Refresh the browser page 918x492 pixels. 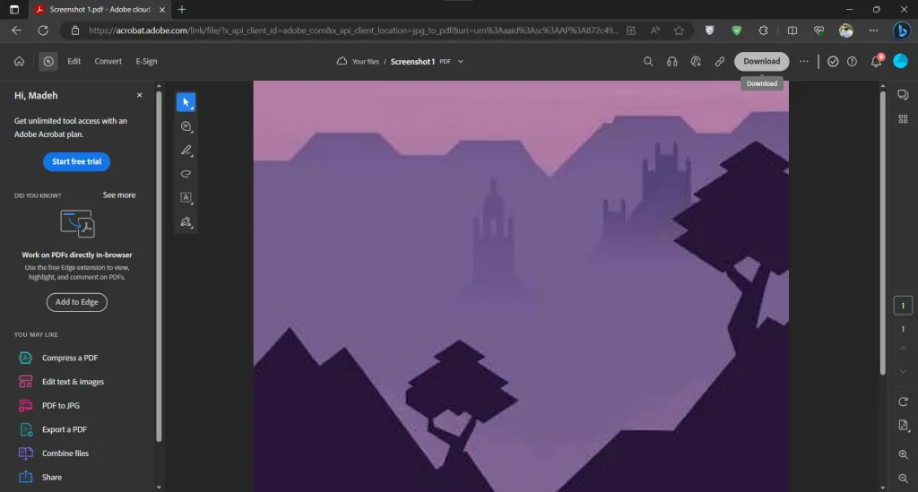click(x=43, y=30)
